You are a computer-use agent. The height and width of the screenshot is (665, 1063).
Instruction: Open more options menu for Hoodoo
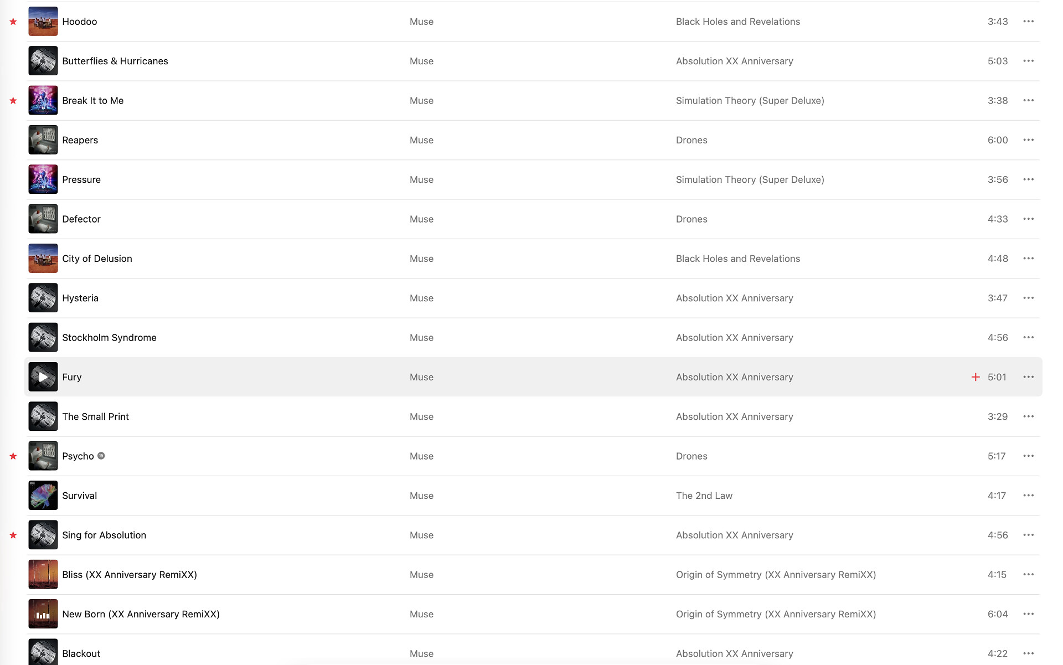pyautogui.click(x=1028, y=22)
